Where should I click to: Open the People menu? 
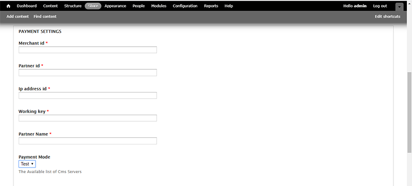coord(139,6)
